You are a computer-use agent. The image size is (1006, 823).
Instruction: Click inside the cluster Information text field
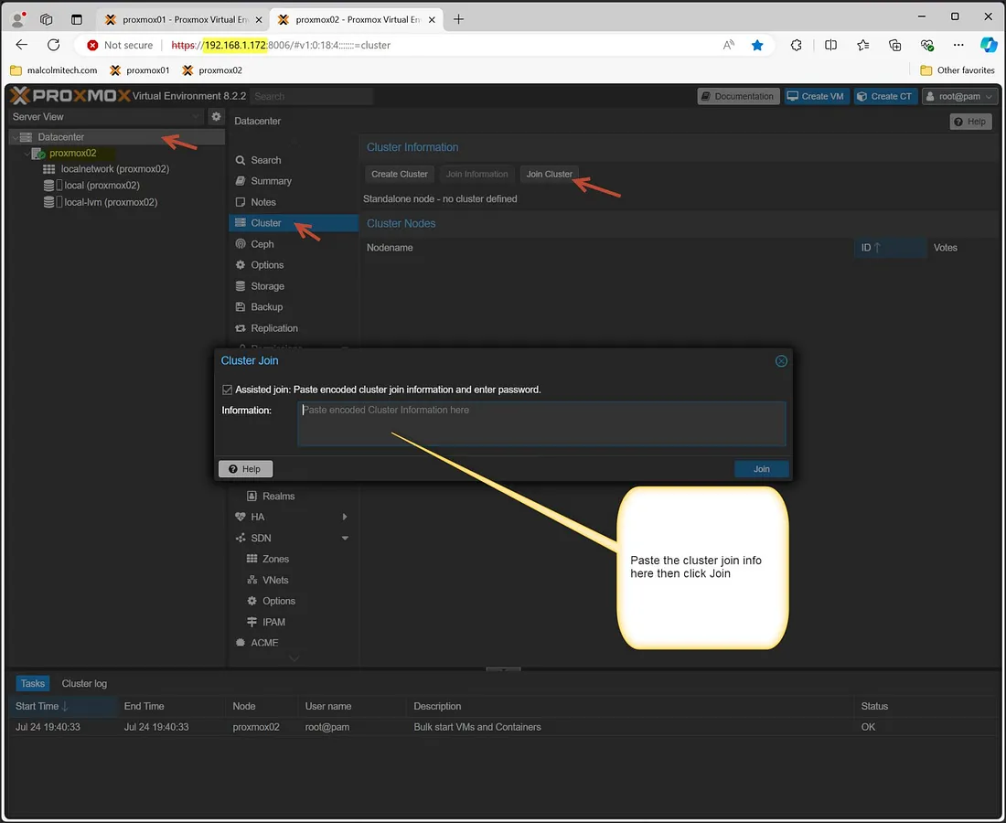[541, 422]
